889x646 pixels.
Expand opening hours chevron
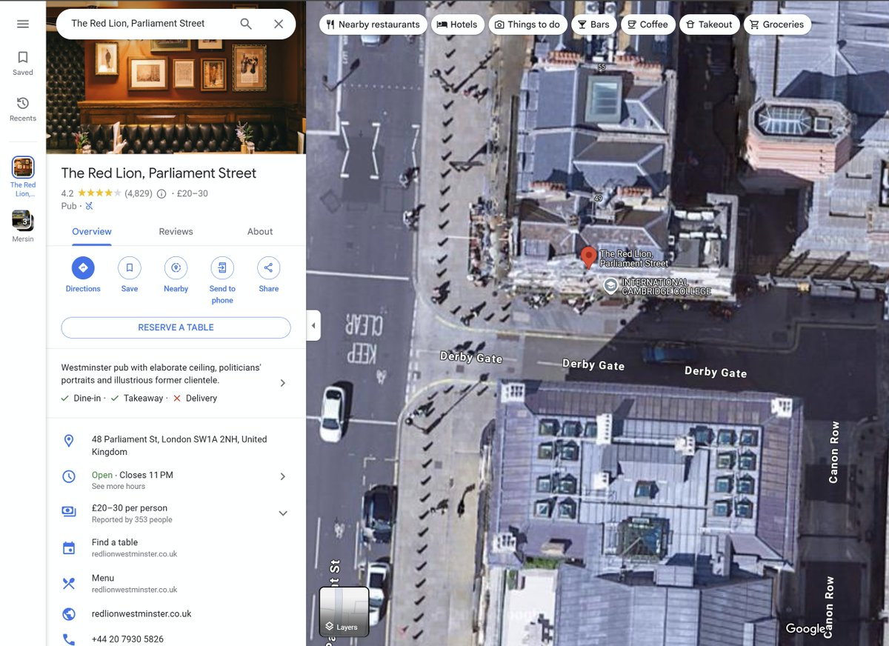click(x=282, y=476)
